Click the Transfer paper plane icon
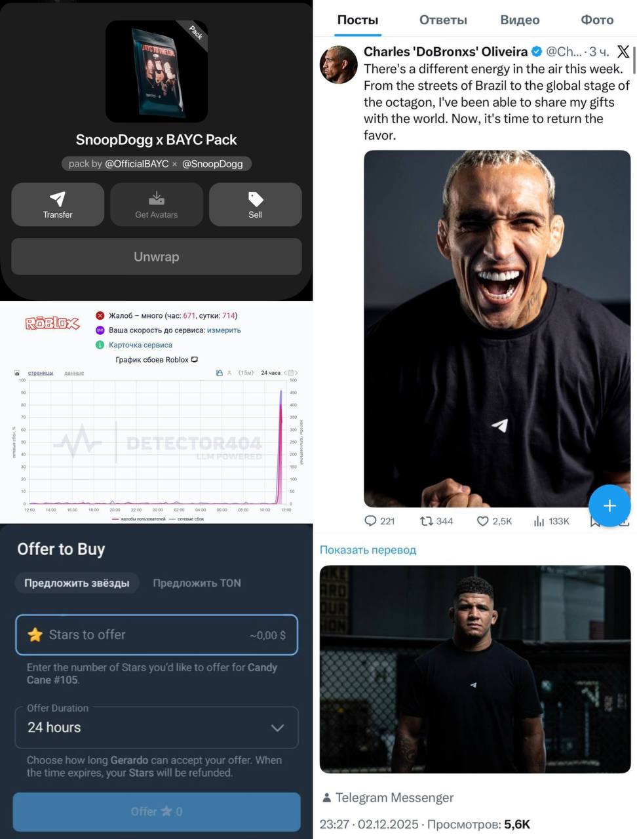The image size is (637, 839). [x=58, y=199]
